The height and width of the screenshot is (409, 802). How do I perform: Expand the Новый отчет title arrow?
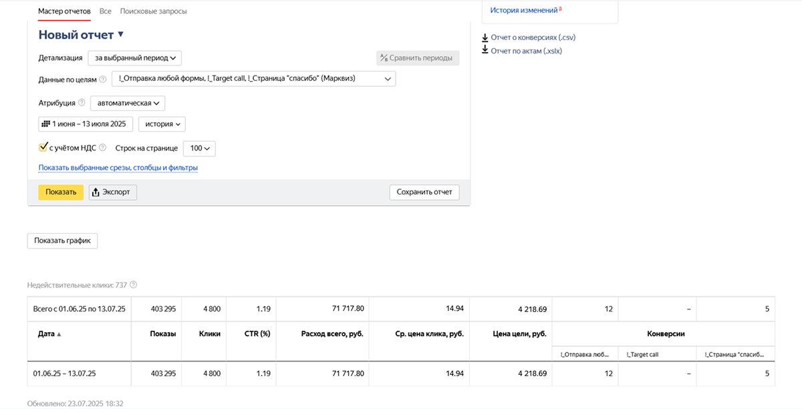tap(121, 35)
